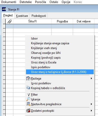Click the first row's selector cell
Image resolution: width=98 pixels, height=116 pixels.
pos(4,26)
